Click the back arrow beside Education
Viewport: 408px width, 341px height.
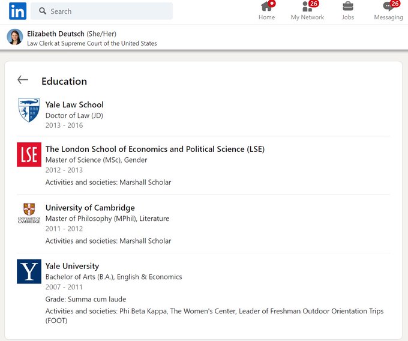23,80
